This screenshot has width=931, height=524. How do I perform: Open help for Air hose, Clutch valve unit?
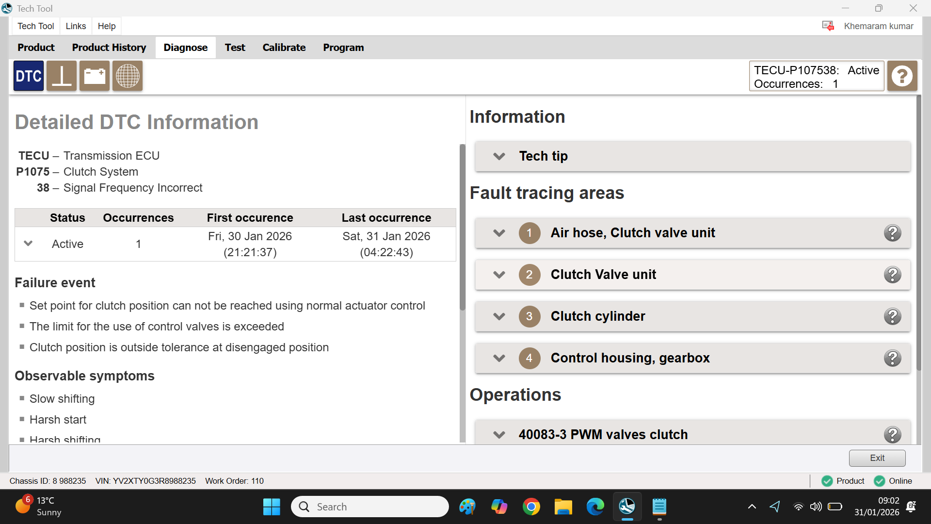(892, 233)
